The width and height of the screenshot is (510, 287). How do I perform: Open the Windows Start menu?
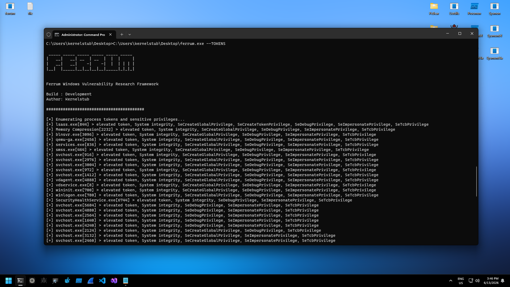tap(8, 281)
